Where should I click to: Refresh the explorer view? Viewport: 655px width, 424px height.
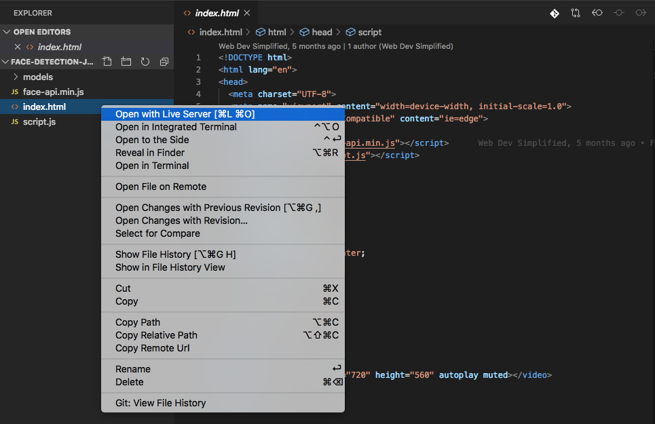[x=145, y=61]
